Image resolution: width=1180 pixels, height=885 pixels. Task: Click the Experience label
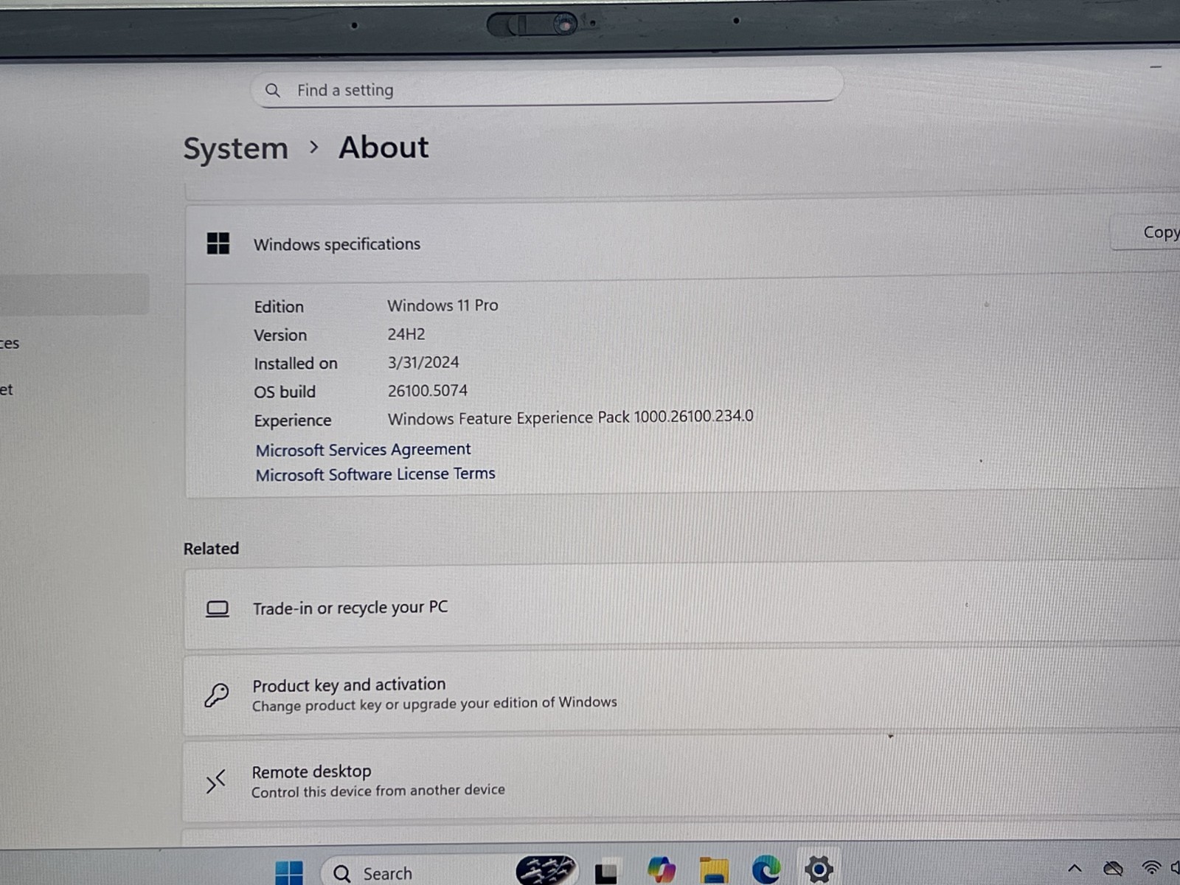293,421
